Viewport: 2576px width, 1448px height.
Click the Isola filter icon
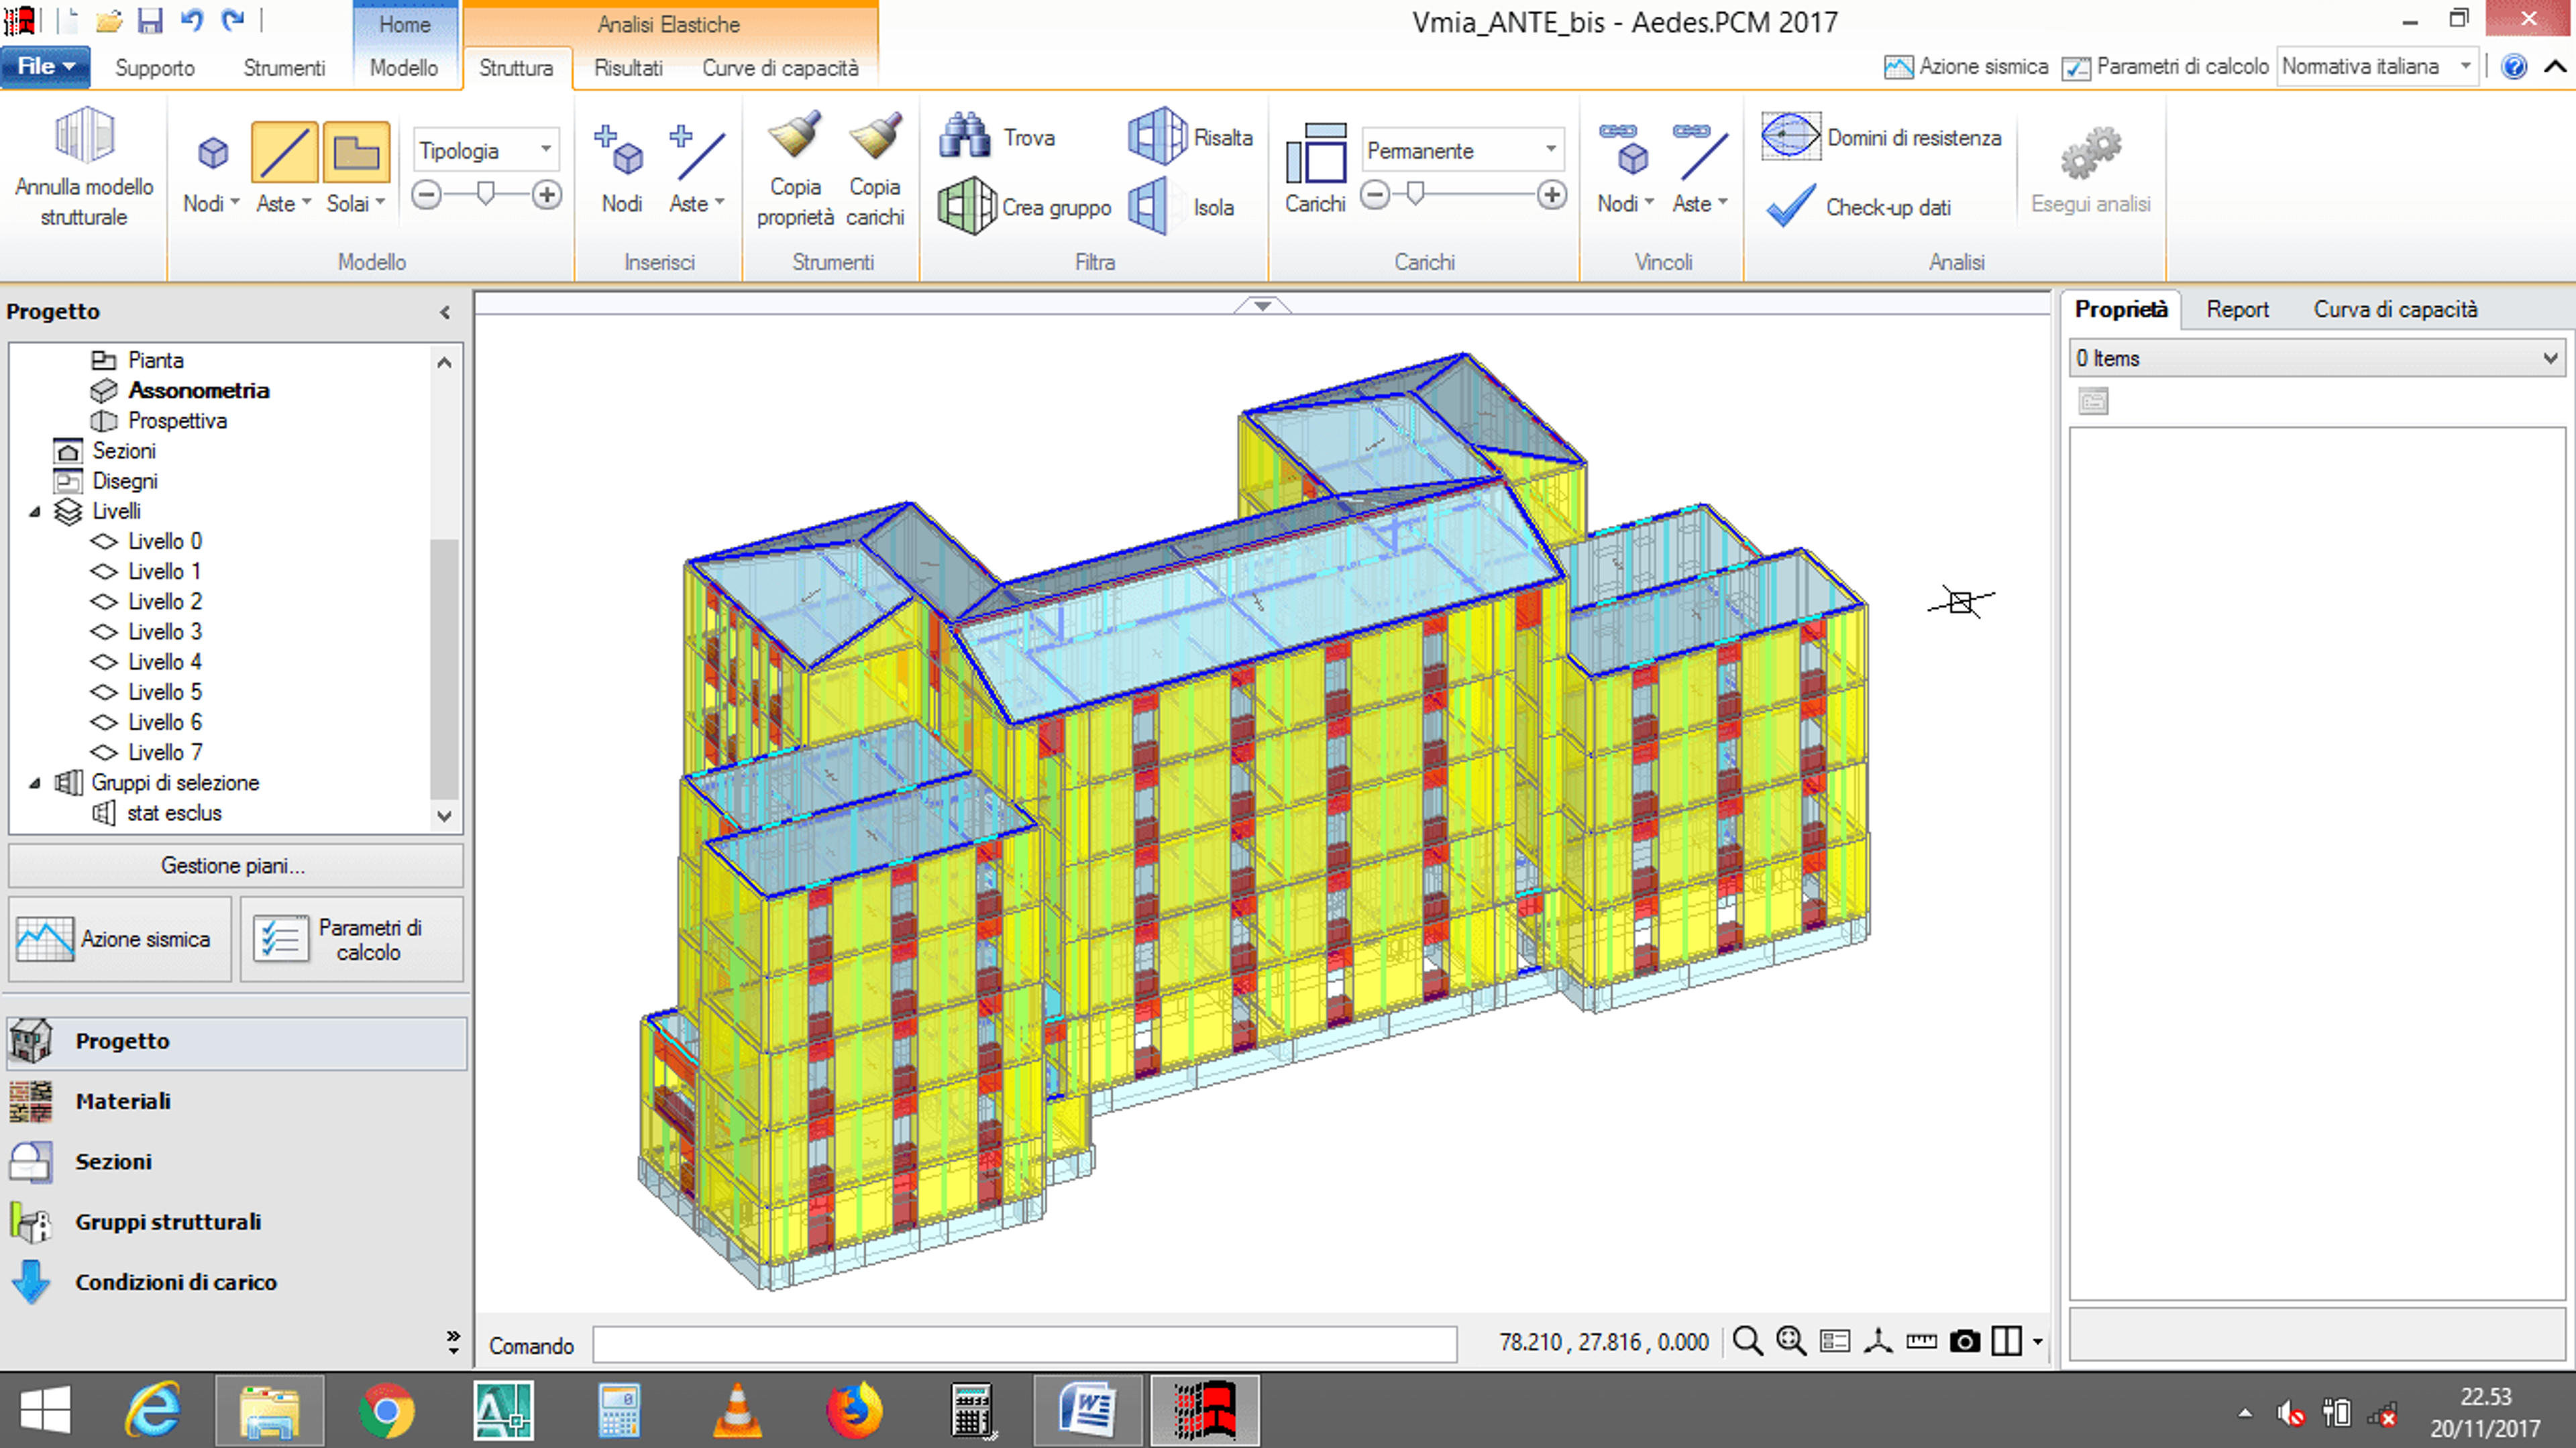click(x=1148, y=207)
